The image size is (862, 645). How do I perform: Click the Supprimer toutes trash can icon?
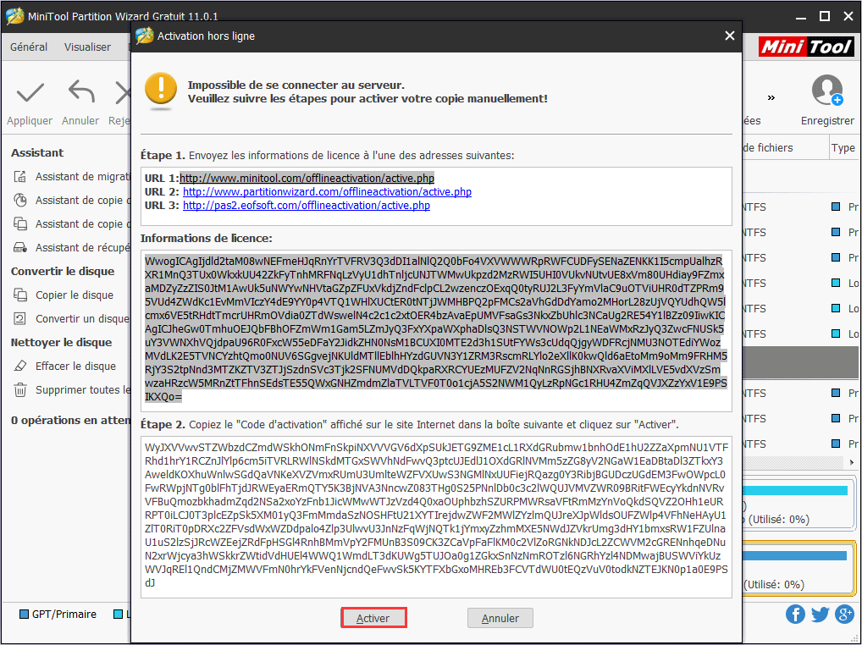(x=19, y=389)
